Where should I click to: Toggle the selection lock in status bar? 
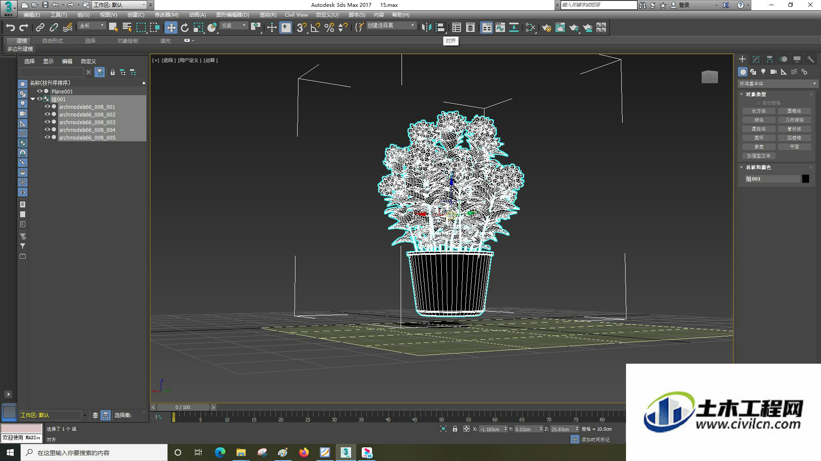(x=455, y=429)
